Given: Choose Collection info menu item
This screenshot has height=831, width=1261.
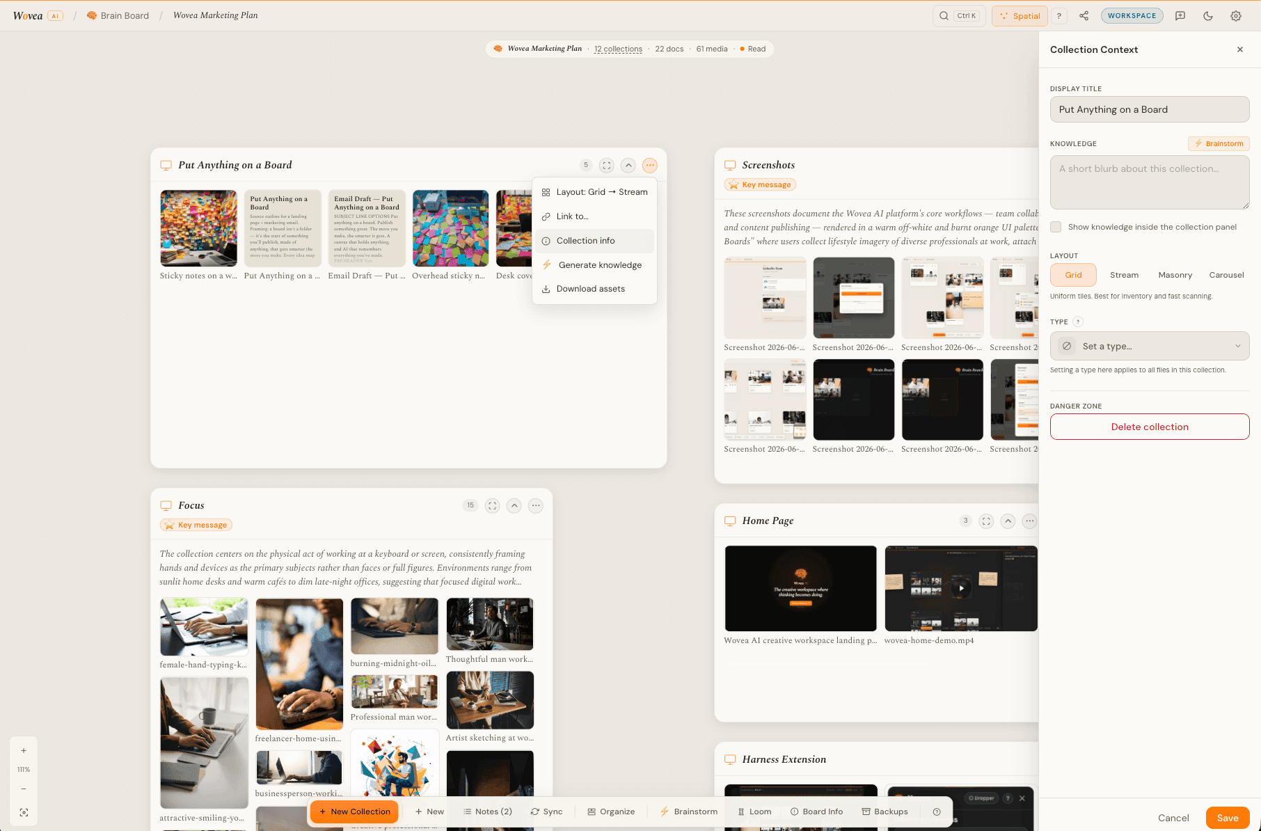Looking at the screenshot, I should [x=594, y=241].
